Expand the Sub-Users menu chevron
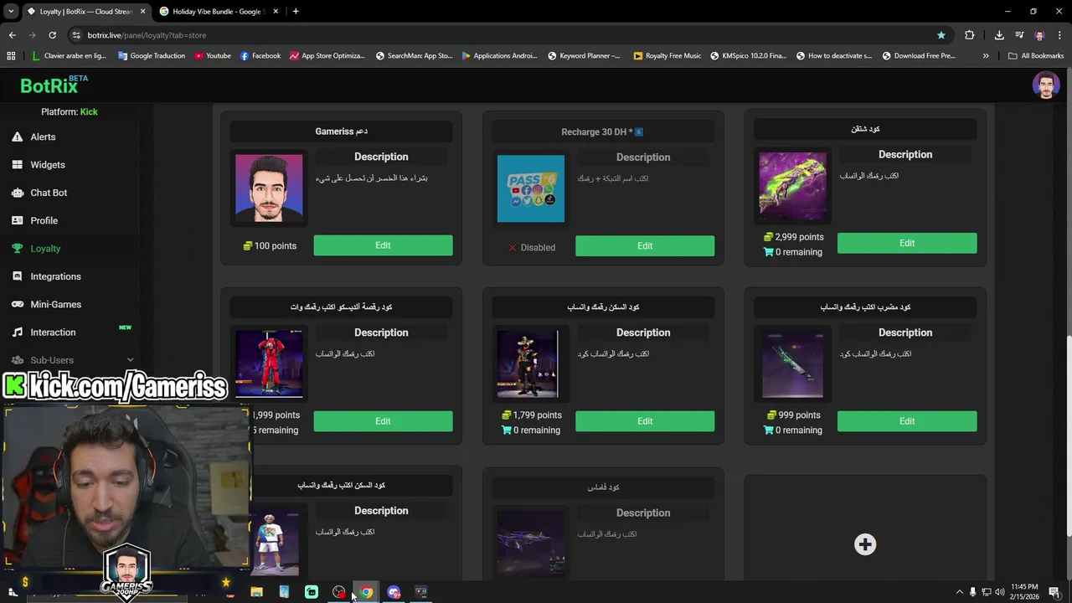Viewport: 1072px width, 603px height. 130,360
